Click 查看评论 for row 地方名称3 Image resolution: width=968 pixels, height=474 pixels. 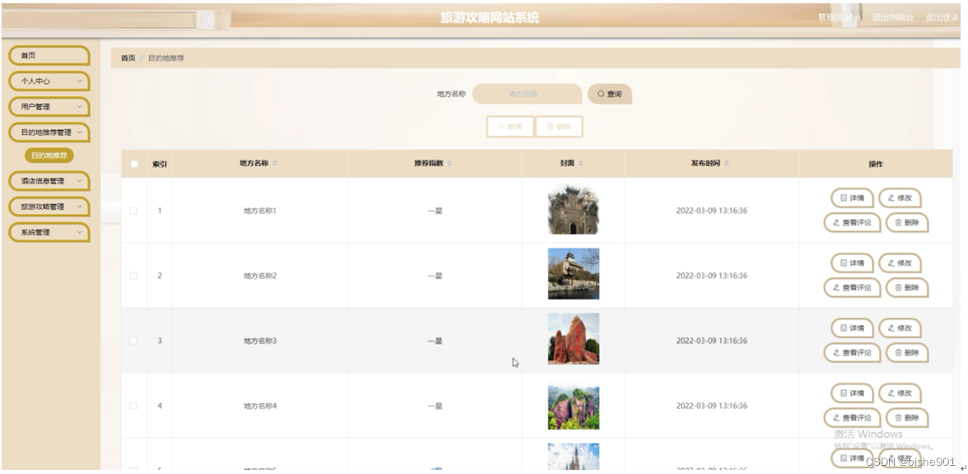point(852,352)
